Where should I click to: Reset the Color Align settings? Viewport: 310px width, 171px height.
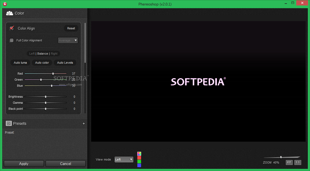[x=71, y=28]
